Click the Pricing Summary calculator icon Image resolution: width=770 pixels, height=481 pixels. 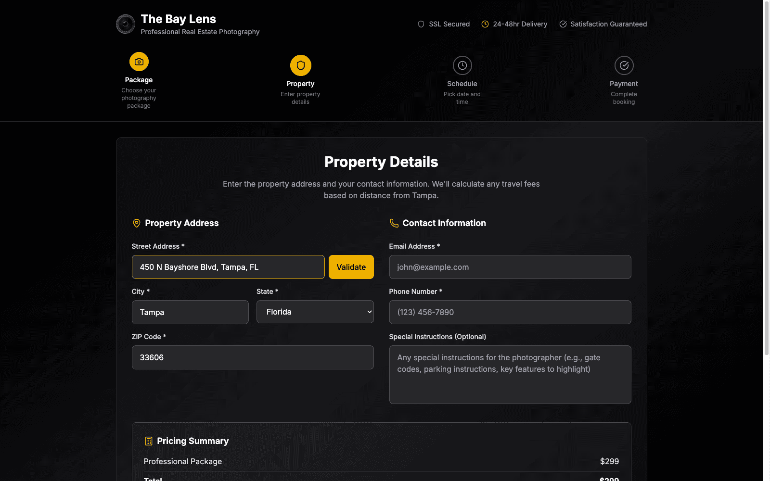(x=149, y=441)
